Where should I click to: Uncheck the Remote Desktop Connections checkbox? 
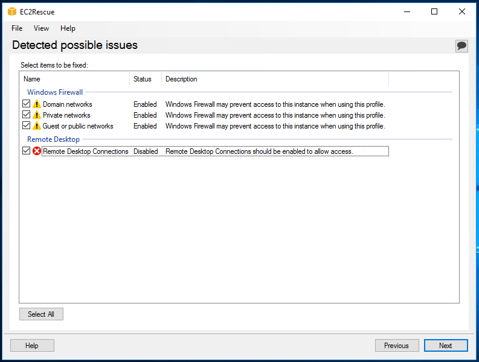pyautogui.click(x=26, y=151)
